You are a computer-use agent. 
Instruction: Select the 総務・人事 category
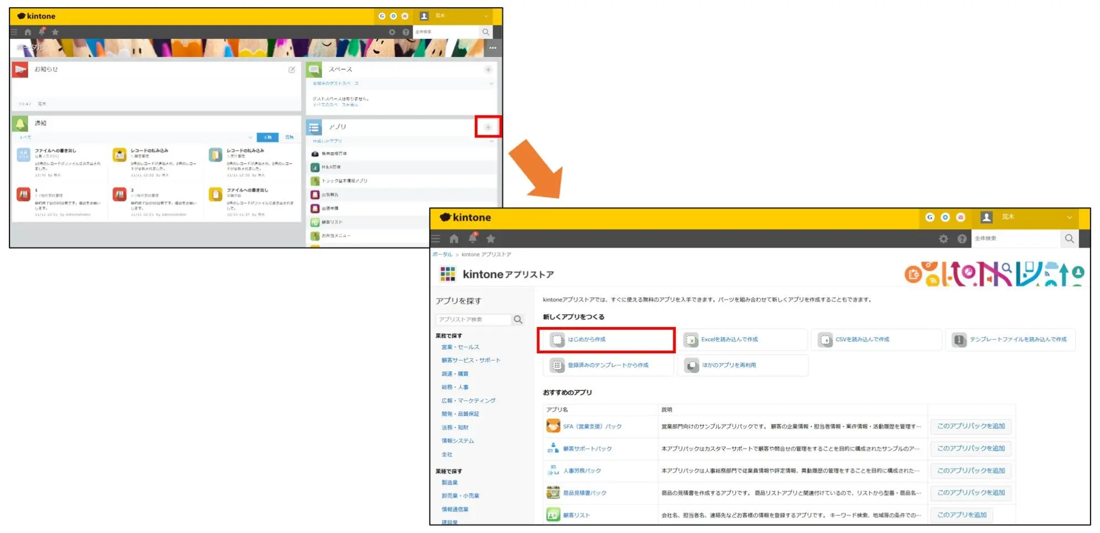[455, 387]
